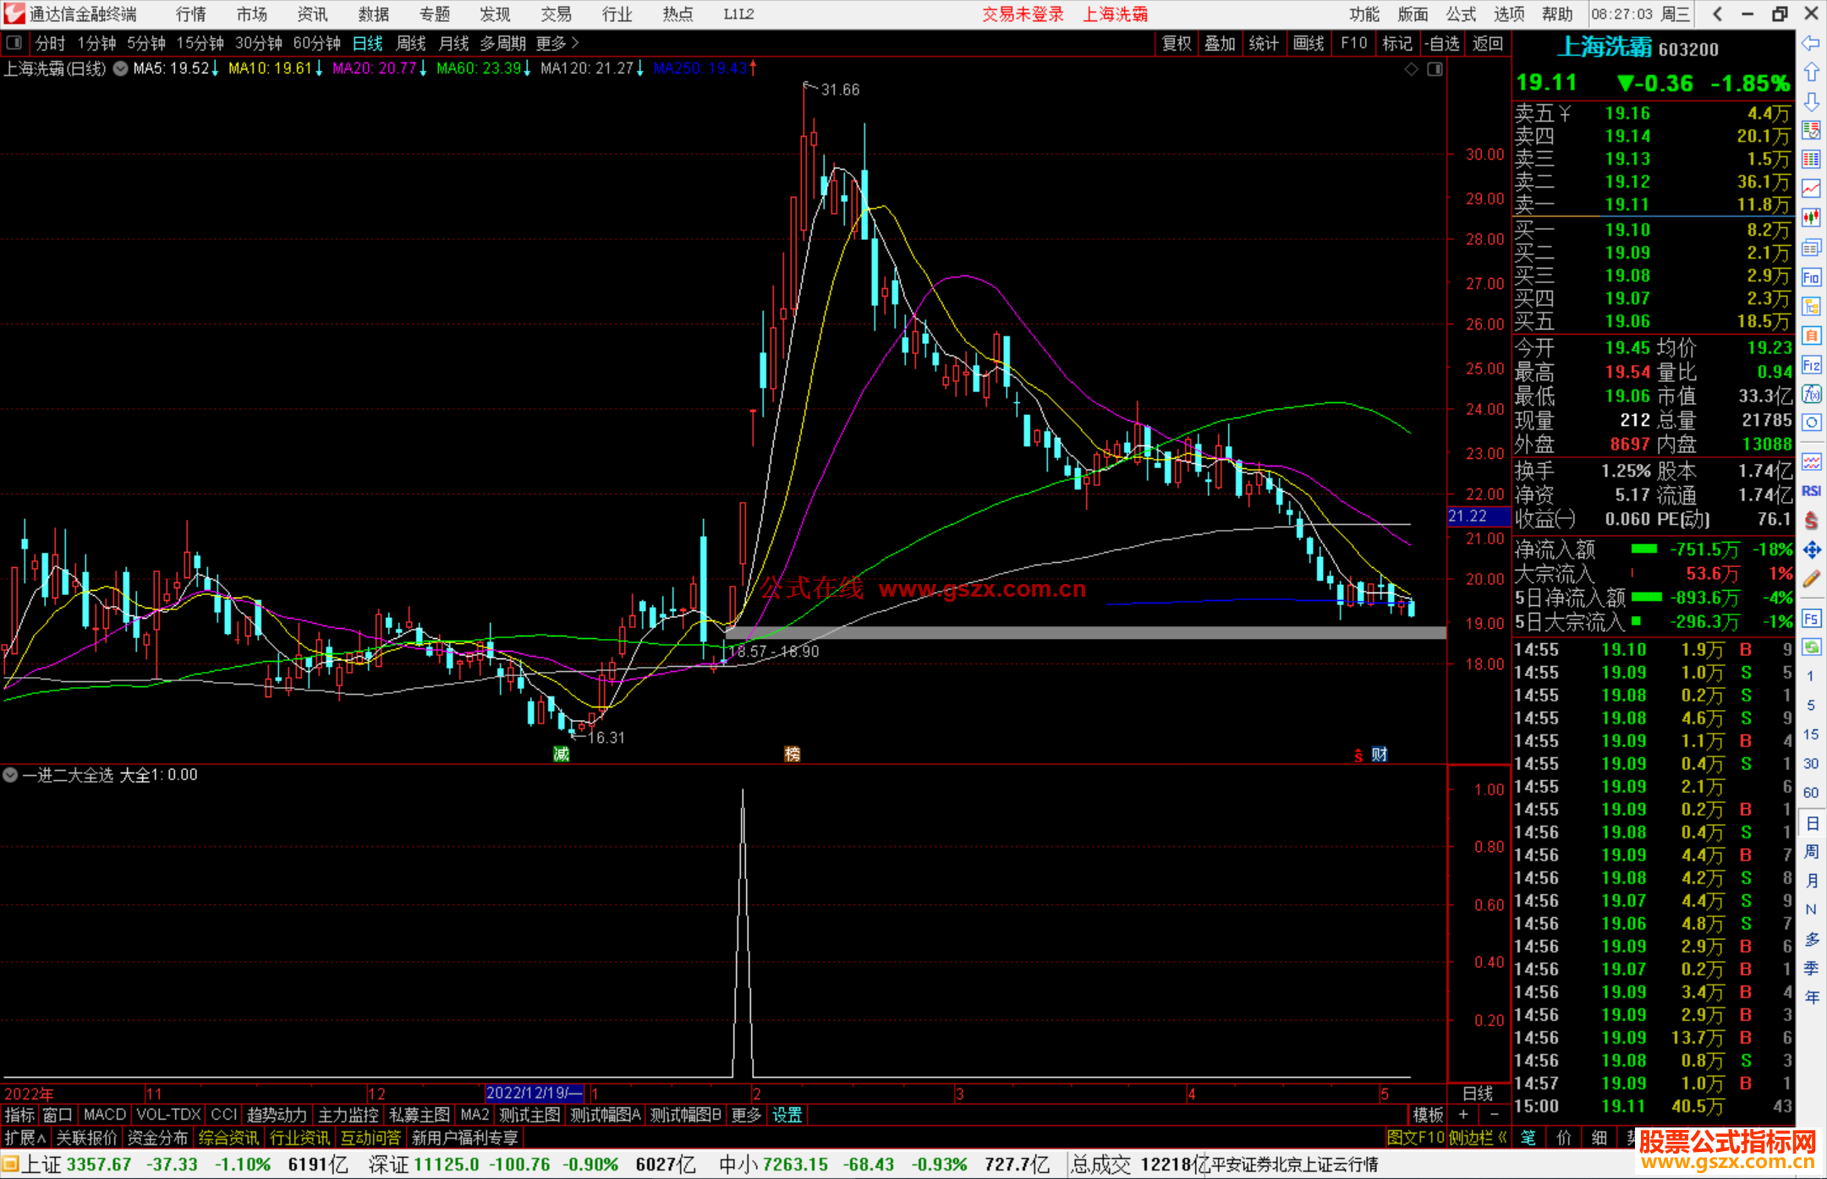The width and height of the screenshot is (1827, 1179).
Task: Open the 市场 menu
Action: (x=251, y=14)
